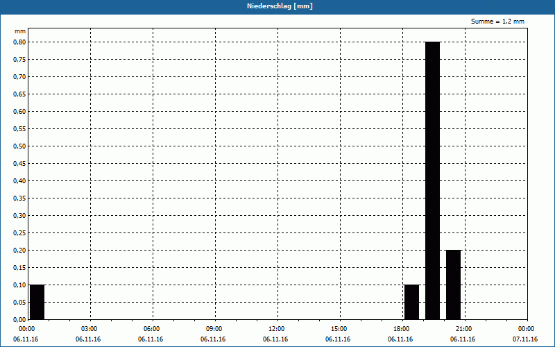Viewport: 555px width, 347px height.
Task: Click the 0,50 y-axis value
Action: tap(19, 146)
